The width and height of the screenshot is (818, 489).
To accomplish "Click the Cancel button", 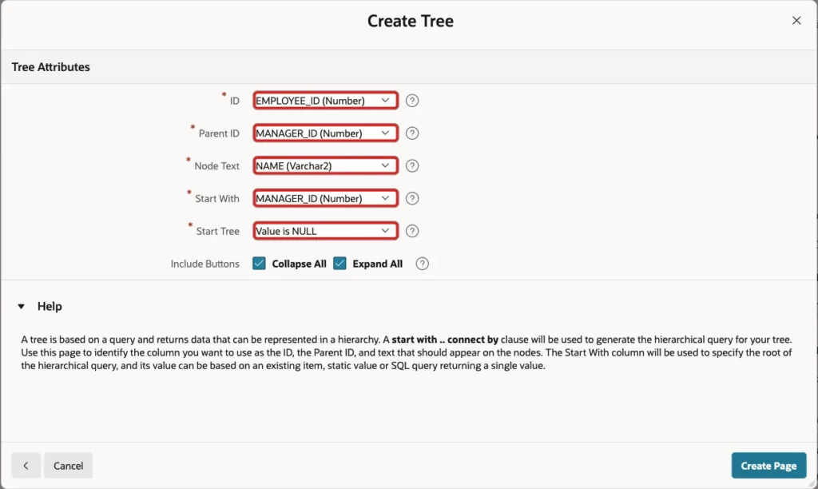I will [x=69, y=466].
